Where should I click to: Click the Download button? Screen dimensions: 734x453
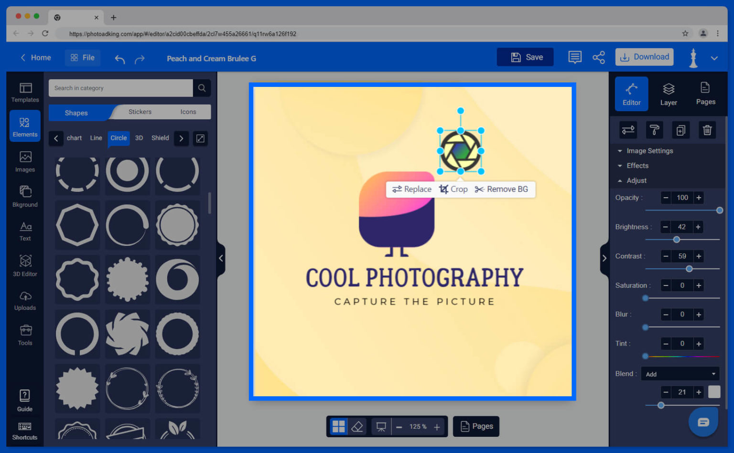pyautogui.click(x=644, y=57)
